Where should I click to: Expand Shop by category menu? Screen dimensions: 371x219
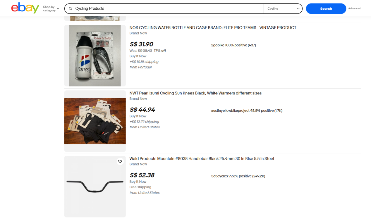click(51, 9)
